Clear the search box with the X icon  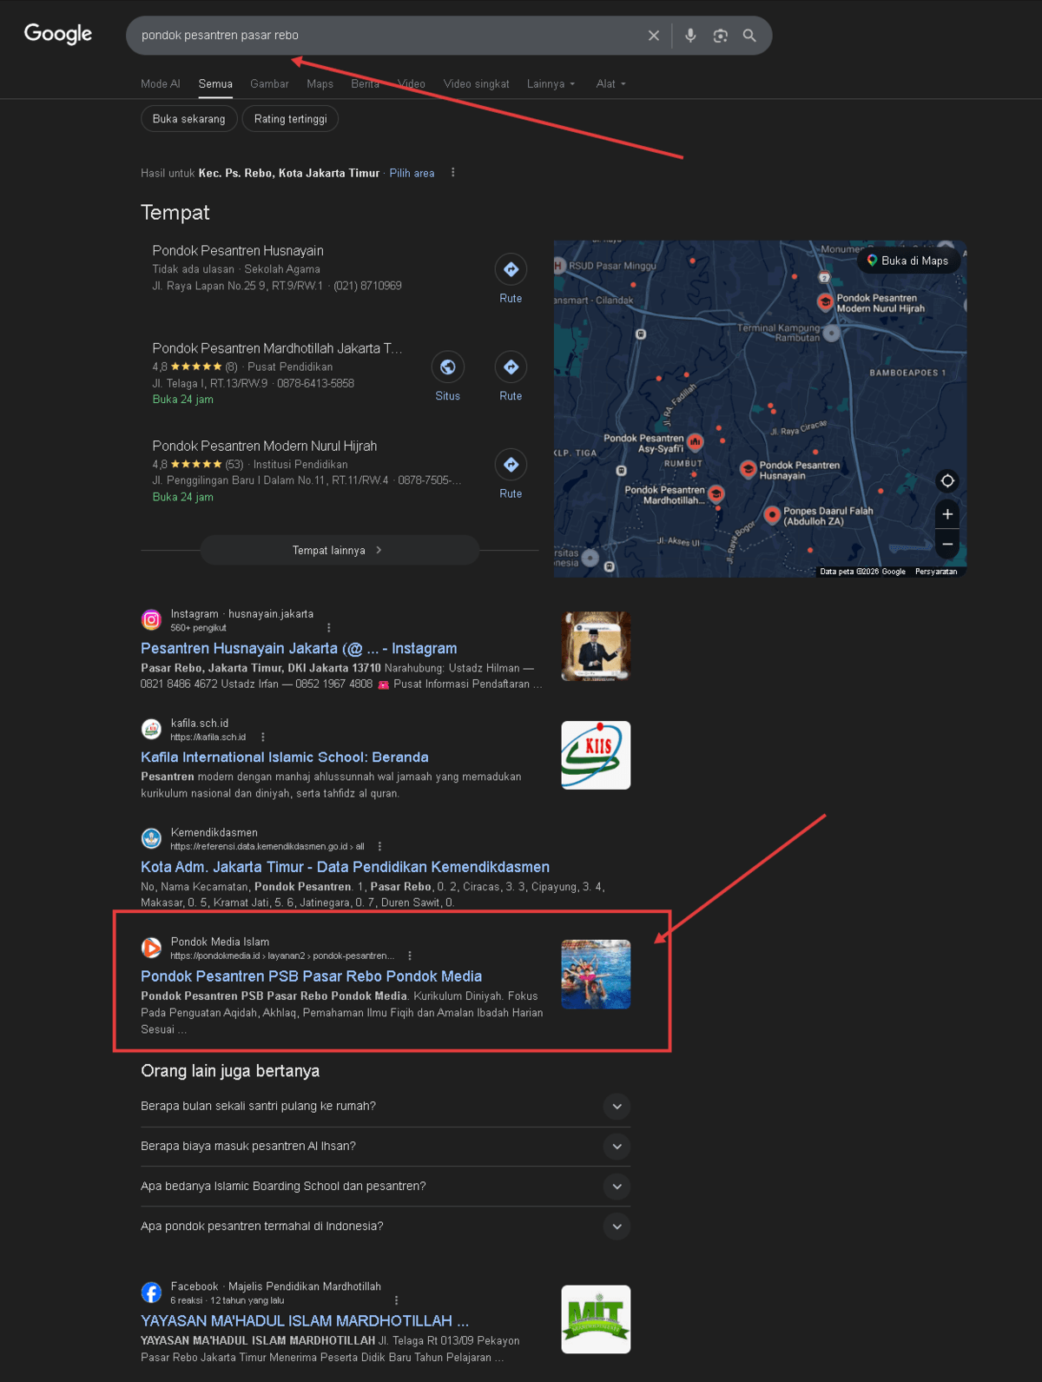coord(653,36)
